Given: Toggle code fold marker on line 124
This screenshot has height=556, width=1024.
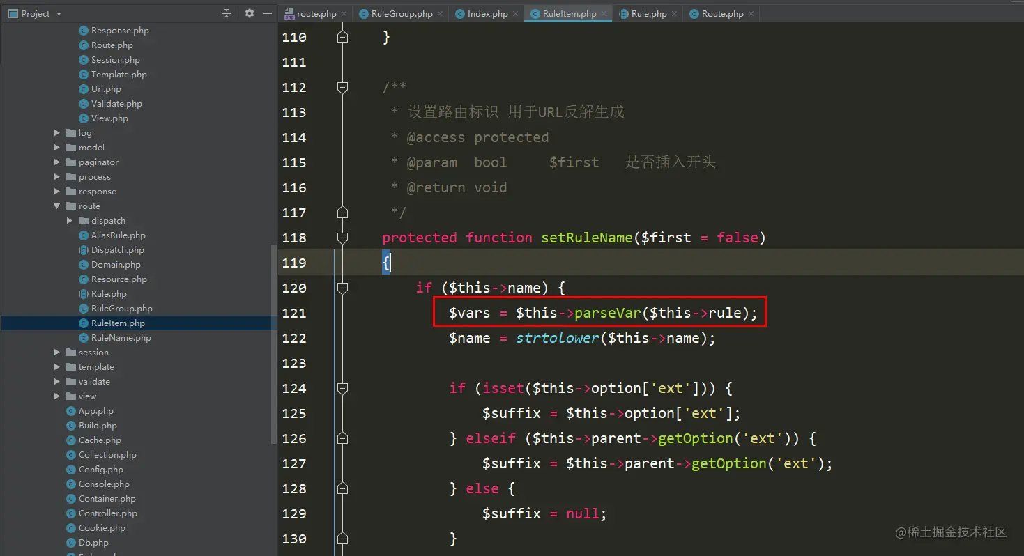Looking at the screenshot, I should point(342,388).
